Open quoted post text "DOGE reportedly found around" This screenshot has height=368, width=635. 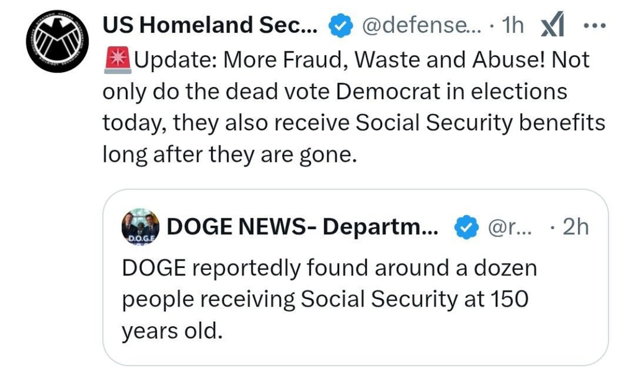pyautogui.click(x=329, y=268)
